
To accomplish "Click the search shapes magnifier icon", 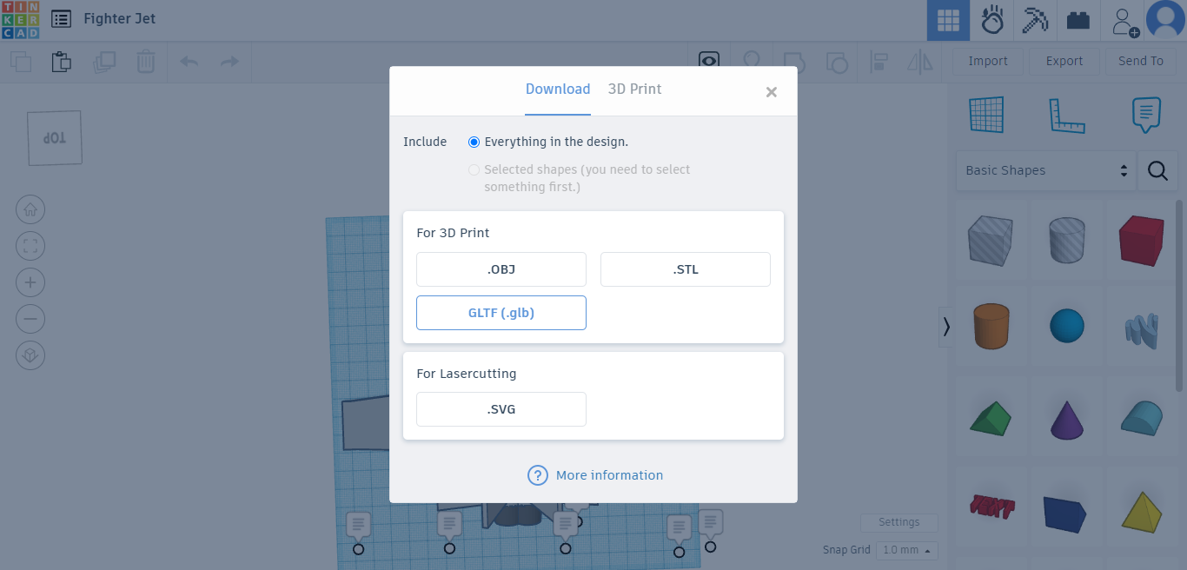I will tap(1157, 170).
